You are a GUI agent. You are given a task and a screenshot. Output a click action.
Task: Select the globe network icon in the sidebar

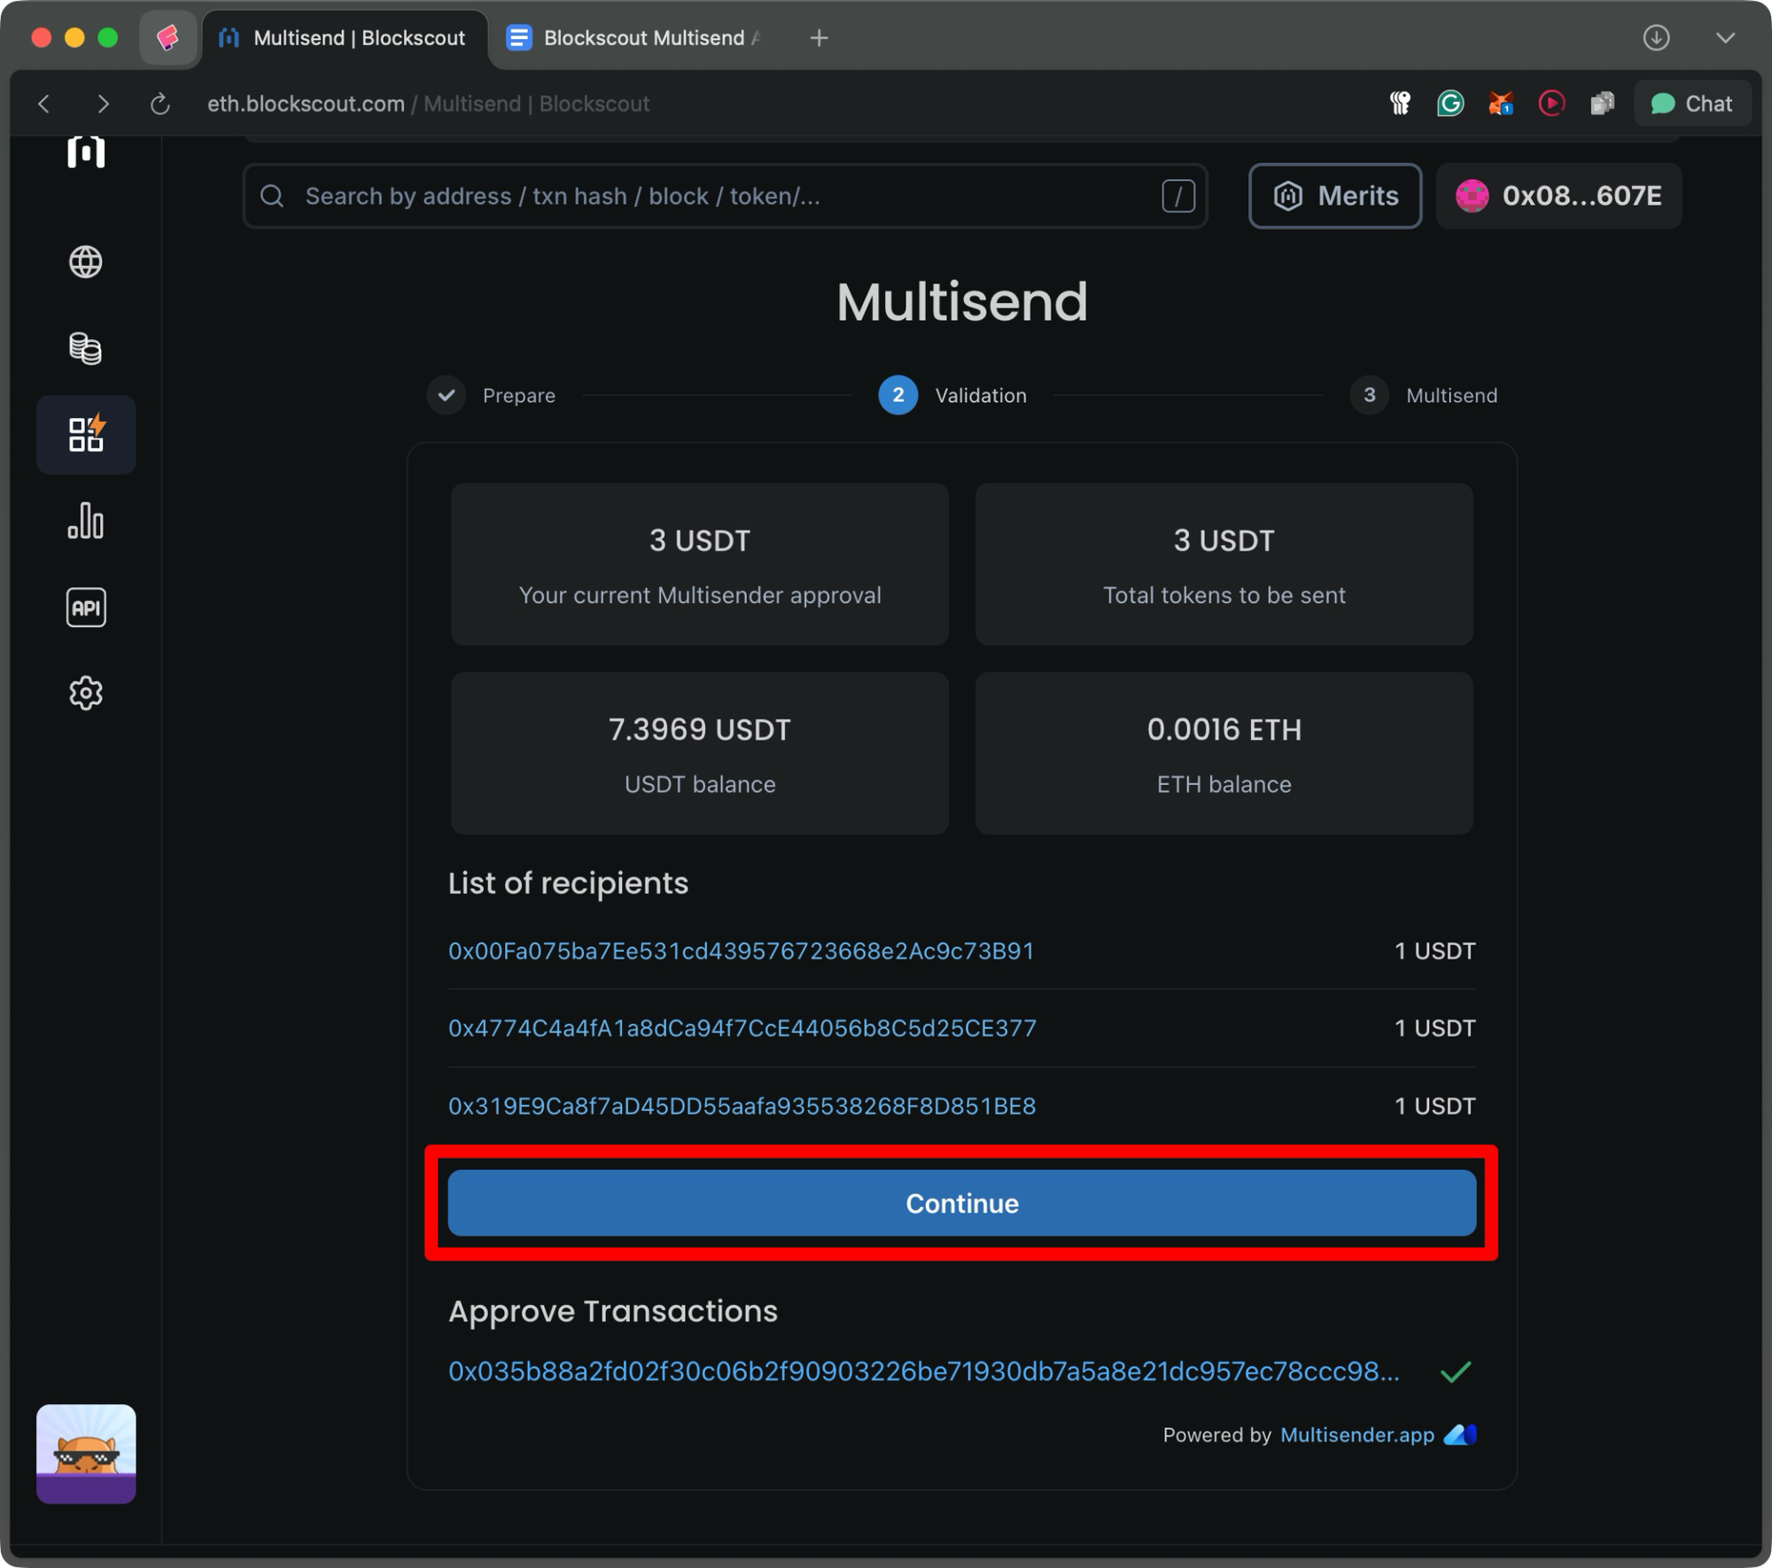(85, 262)
